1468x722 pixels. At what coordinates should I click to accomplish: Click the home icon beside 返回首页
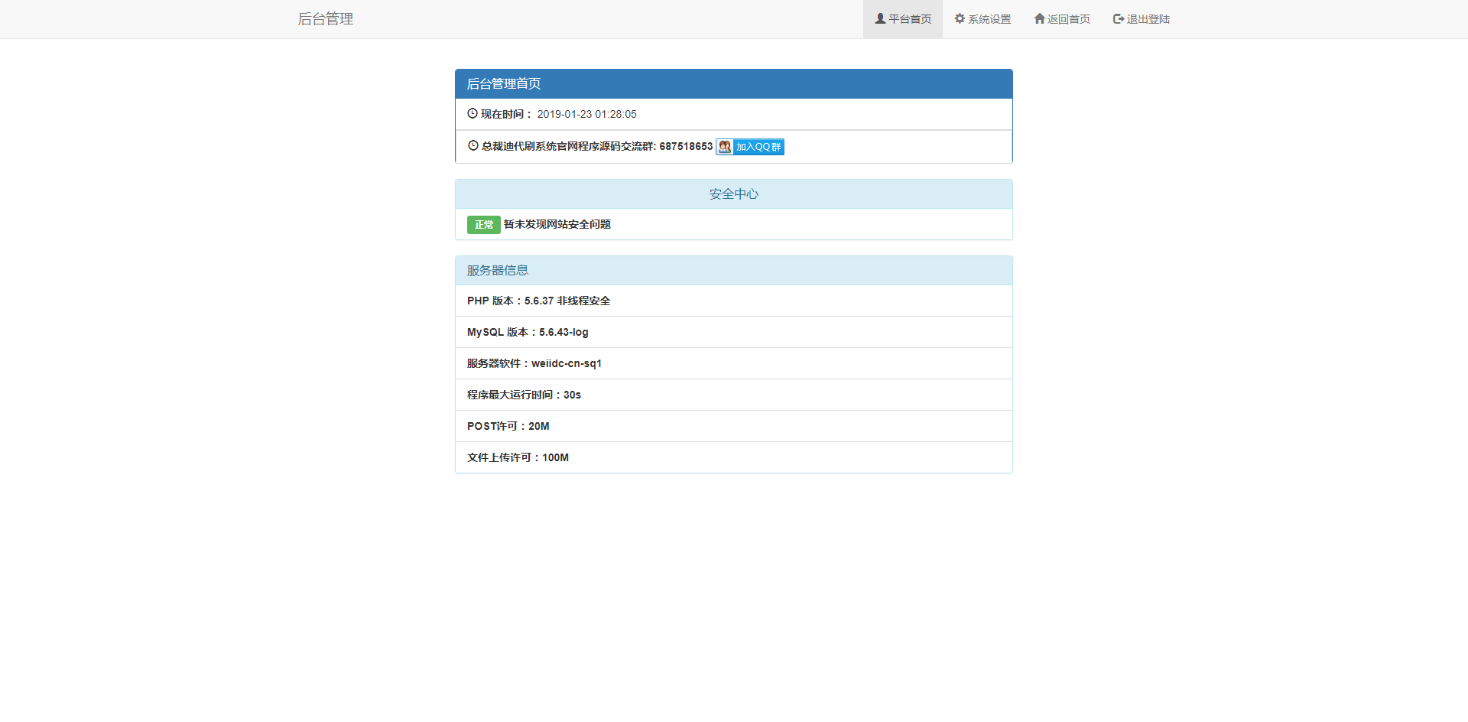click(1039, 19)
